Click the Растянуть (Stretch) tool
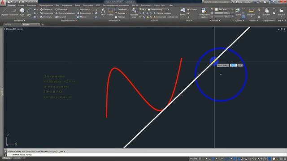Viewport: 287px width, 161px height. 46,17
